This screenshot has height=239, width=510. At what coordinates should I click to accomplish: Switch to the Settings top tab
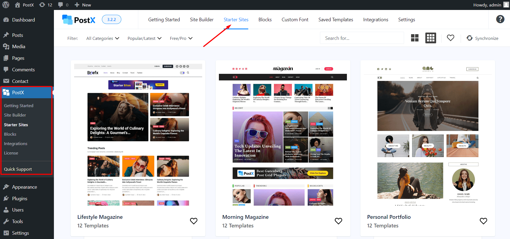pos(406,20)
